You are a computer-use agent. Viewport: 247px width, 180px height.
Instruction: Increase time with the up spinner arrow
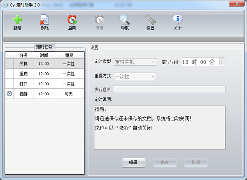coord(222,60)
